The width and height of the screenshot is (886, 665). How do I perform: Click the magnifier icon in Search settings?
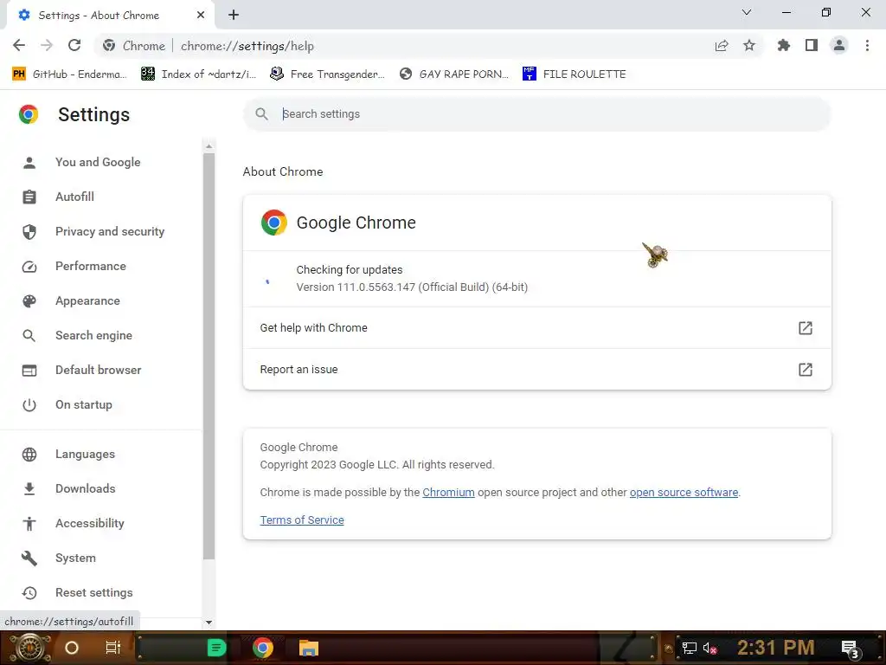pyautogui.click(x=261, y=114)
